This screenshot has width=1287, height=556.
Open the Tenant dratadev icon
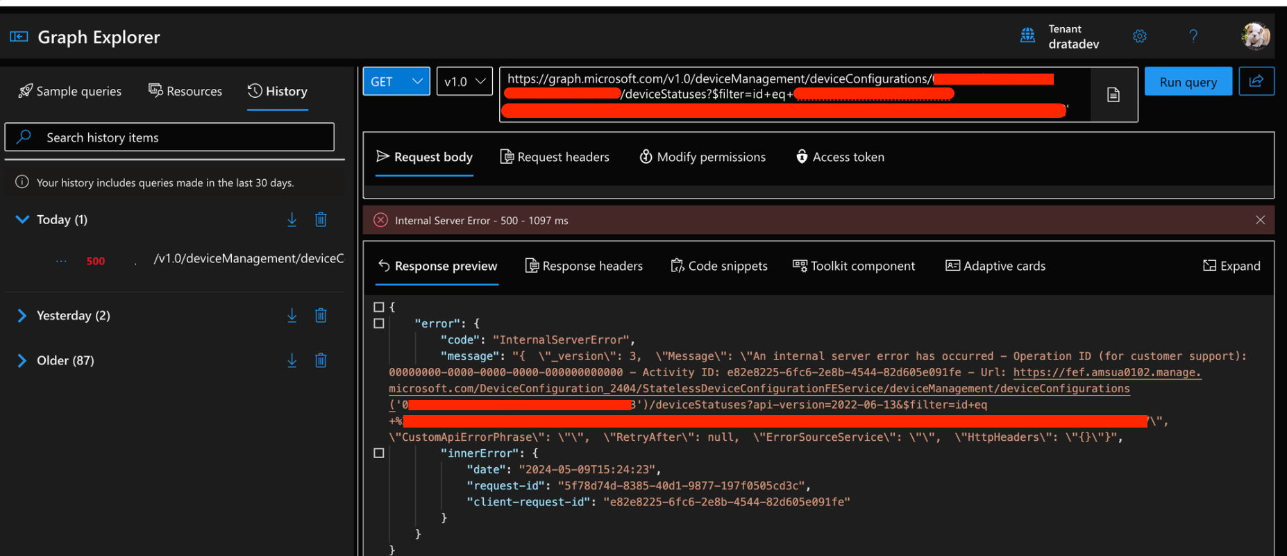tap(1027, 35)
